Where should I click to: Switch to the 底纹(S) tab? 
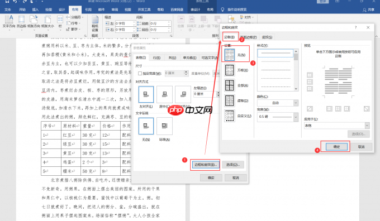point(267,37)
